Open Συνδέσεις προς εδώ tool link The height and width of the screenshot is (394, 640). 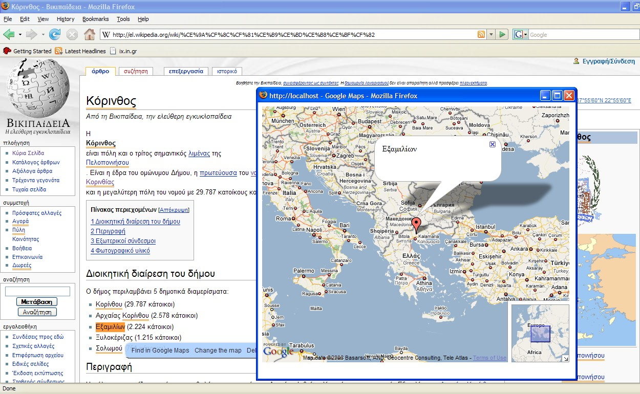(38, 337)
